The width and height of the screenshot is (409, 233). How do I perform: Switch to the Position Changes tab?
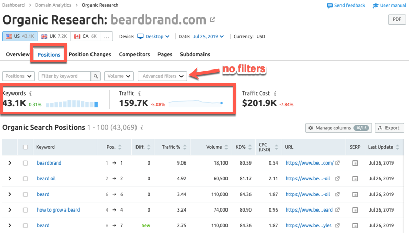point(89,54)
